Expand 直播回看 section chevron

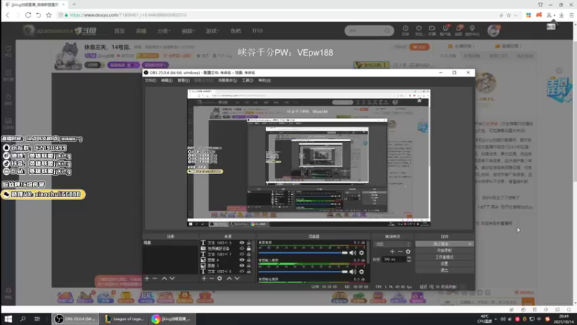tap(521, 46)
